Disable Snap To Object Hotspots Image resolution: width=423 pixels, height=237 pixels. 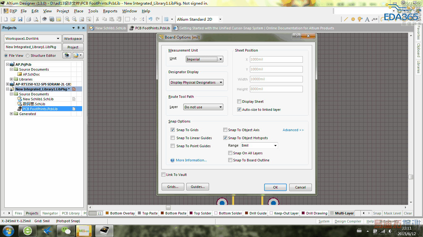225,138
